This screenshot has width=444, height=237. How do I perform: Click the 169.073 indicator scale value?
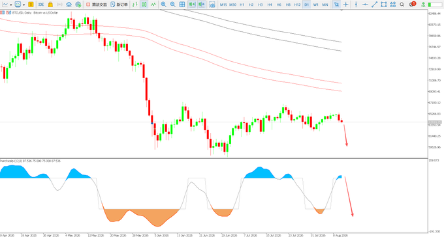[x=434, y=160]
